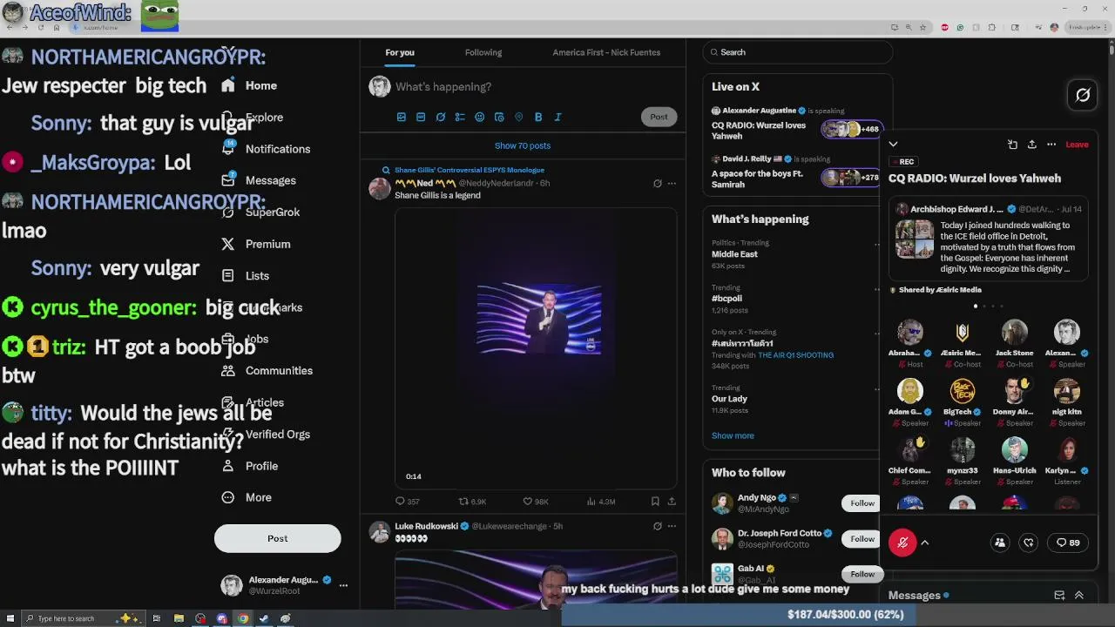This screenshot has width=1115, height=627.
Task: Expand the Messages drawer double-chevron
Action: 1078,596
